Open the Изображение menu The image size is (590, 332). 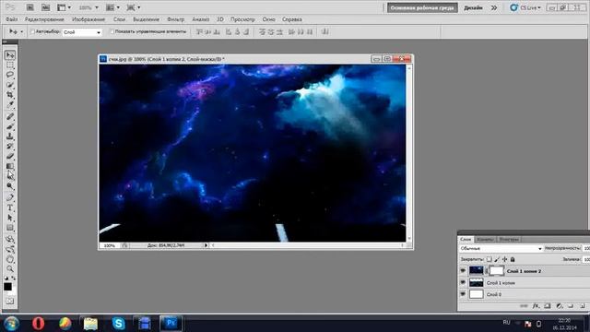click(x=88, y=19)
